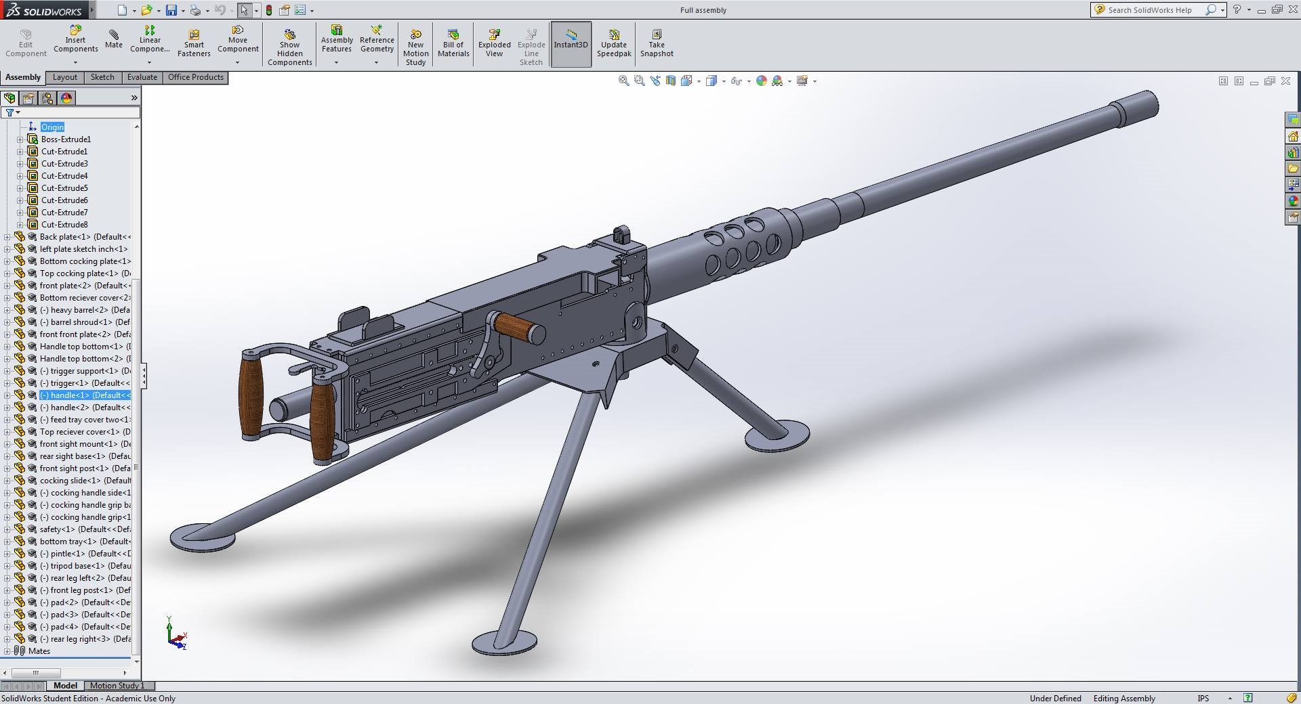
Task: Open the Office Products tab
Action: [x=195, y=77]
